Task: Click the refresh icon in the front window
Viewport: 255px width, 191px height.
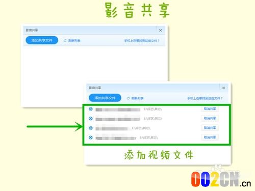Action: pos(128,98)
